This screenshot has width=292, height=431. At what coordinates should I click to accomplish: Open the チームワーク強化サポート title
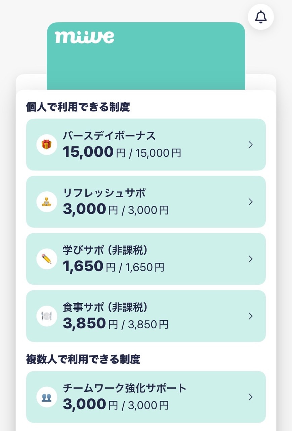(124, 388)
